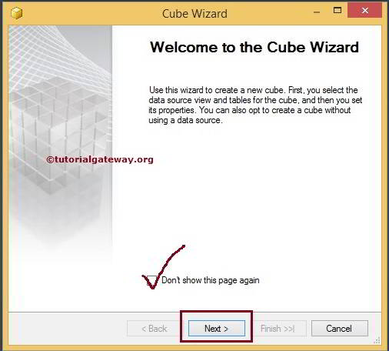The width and height of the screenshot is (389, 351).
Task: Click the "using a data source." text line
Action: [185, 120]
